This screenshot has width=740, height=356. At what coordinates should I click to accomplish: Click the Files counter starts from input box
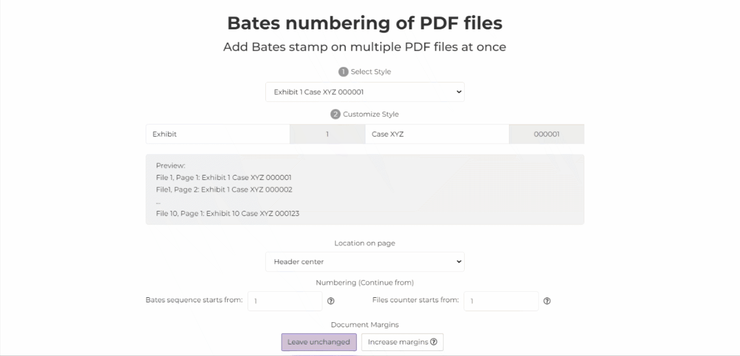click(501, 301)
